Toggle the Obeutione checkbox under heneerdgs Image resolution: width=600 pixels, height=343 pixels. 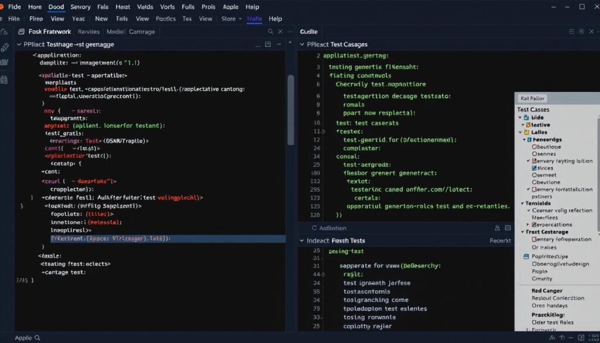[x=534, y=147]
